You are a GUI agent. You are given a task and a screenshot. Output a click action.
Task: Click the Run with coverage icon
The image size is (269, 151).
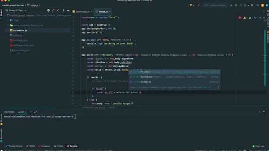[x=240, y=5]
